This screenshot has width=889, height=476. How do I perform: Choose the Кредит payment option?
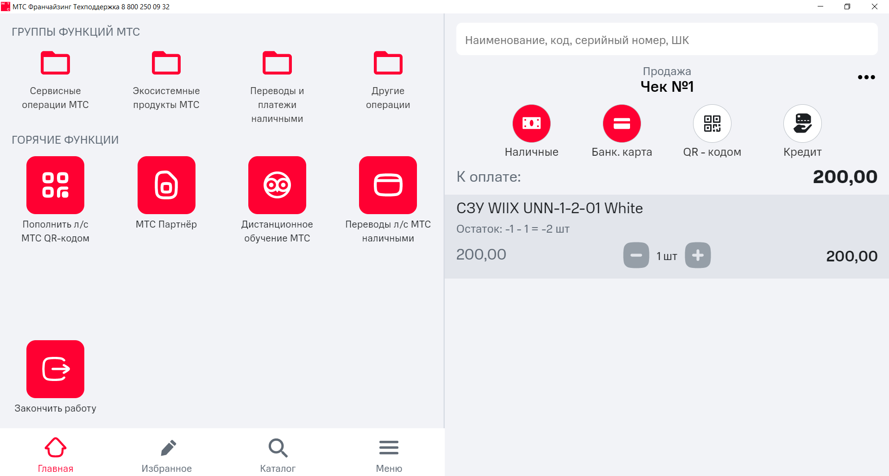click(x=802, y=123)
